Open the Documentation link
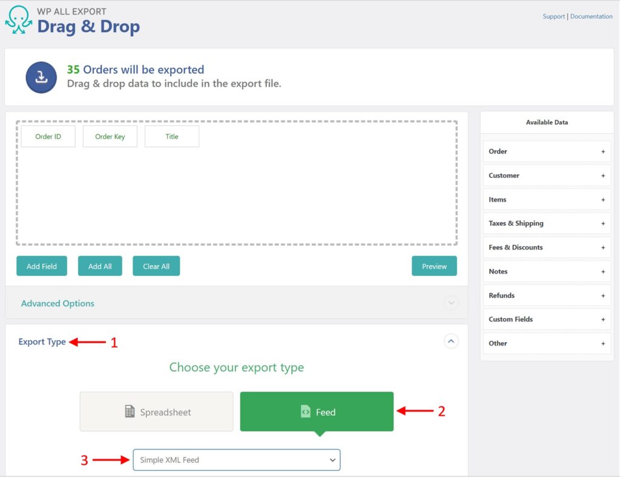The height and width of the screenshot is (477, 620). tap(592, 16)
